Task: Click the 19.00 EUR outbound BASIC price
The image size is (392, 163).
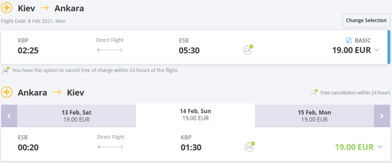Action: click(351, 50)
